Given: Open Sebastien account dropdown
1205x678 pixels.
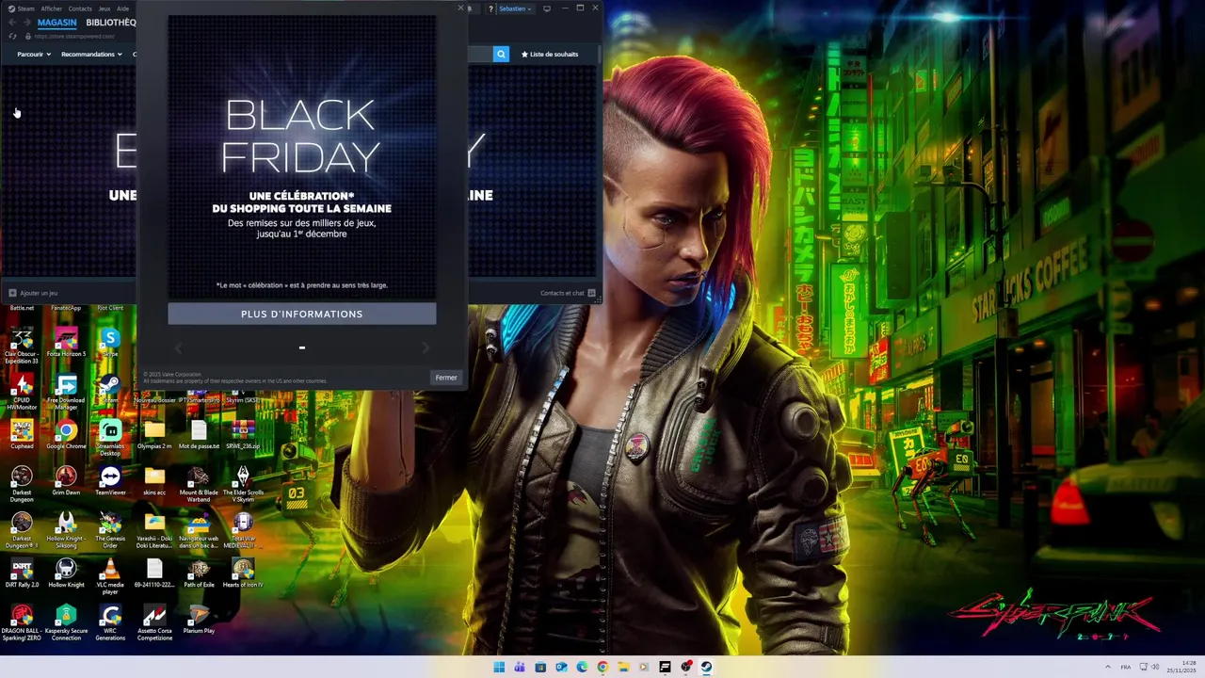Looking at the screenshot, I should (x=515, y=8).
